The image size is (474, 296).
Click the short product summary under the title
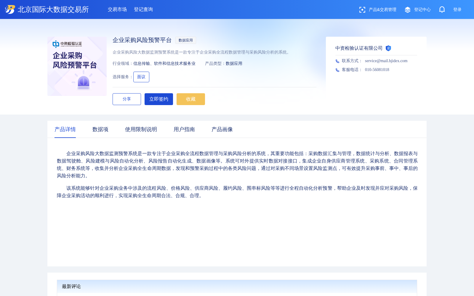[x=201, y=52]
